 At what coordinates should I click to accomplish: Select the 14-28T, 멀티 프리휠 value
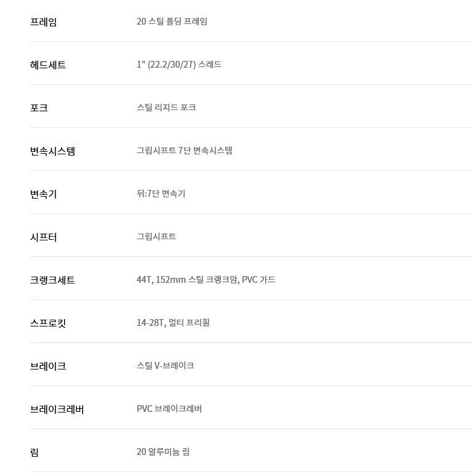click(x=173, y=323)
